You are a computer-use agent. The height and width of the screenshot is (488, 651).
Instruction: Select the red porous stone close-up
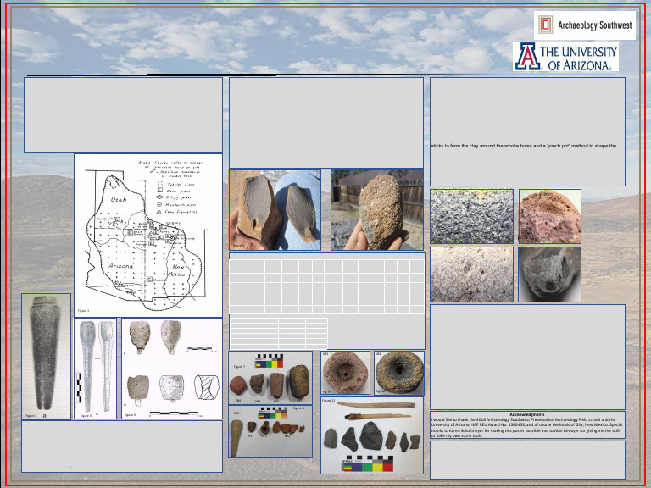click(x=549, y=217)
